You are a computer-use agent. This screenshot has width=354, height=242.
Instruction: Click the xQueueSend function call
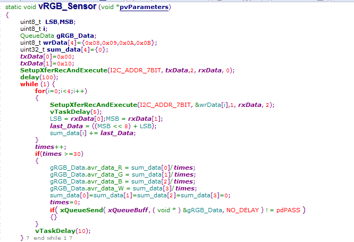pyautogui.click(x=83, y=210)
